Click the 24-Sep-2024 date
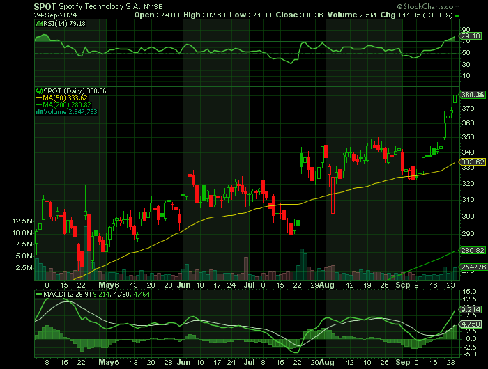The width and height of the screenshot is (488, 369). pyautogui.click(x=55, y=15)
